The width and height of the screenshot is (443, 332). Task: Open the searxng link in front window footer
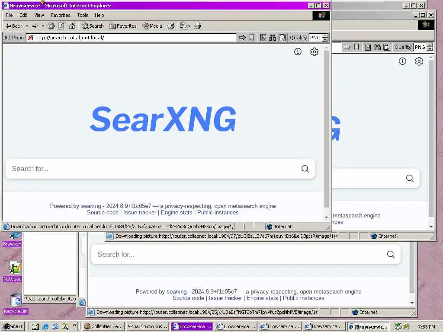pyautogui.click(x=91, y=206)
